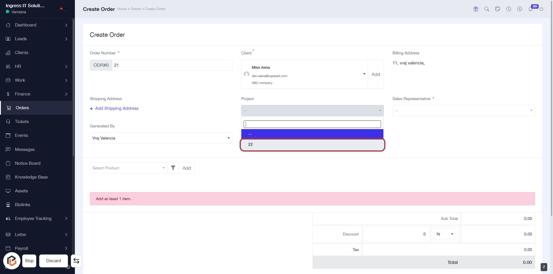Click the order number input field
The image size is (553, 274).
point(172,65)
